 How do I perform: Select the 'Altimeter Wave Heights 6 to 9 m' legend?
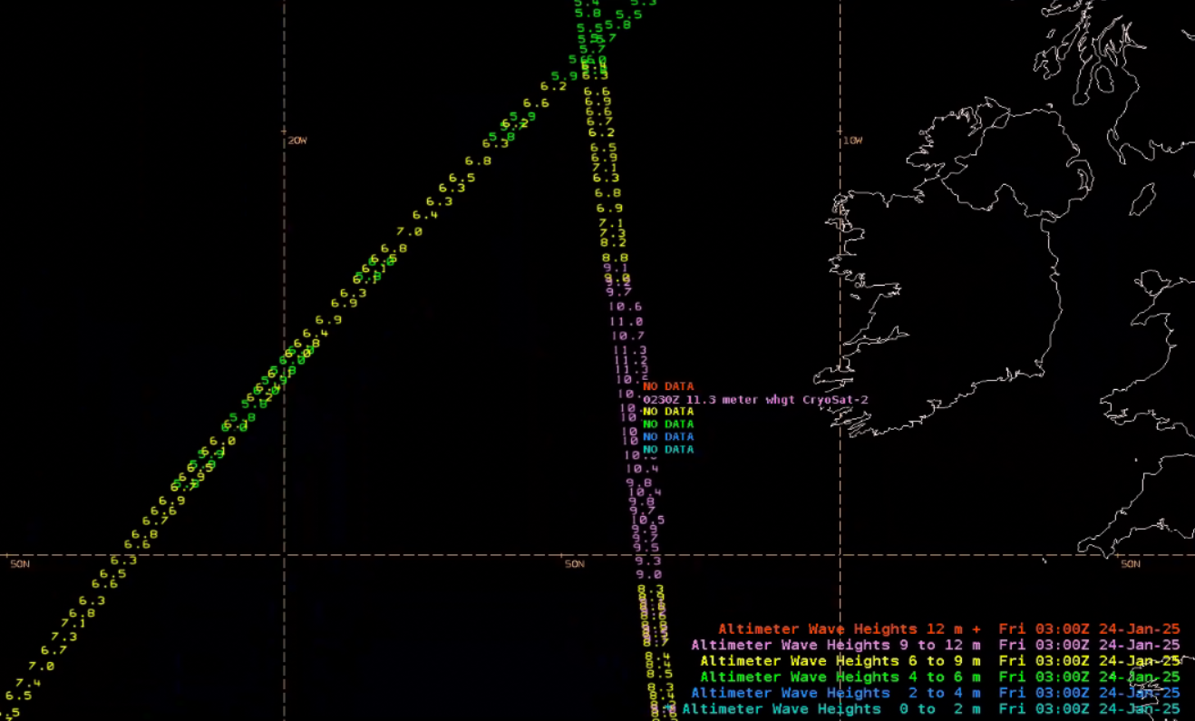click(840, 661)
